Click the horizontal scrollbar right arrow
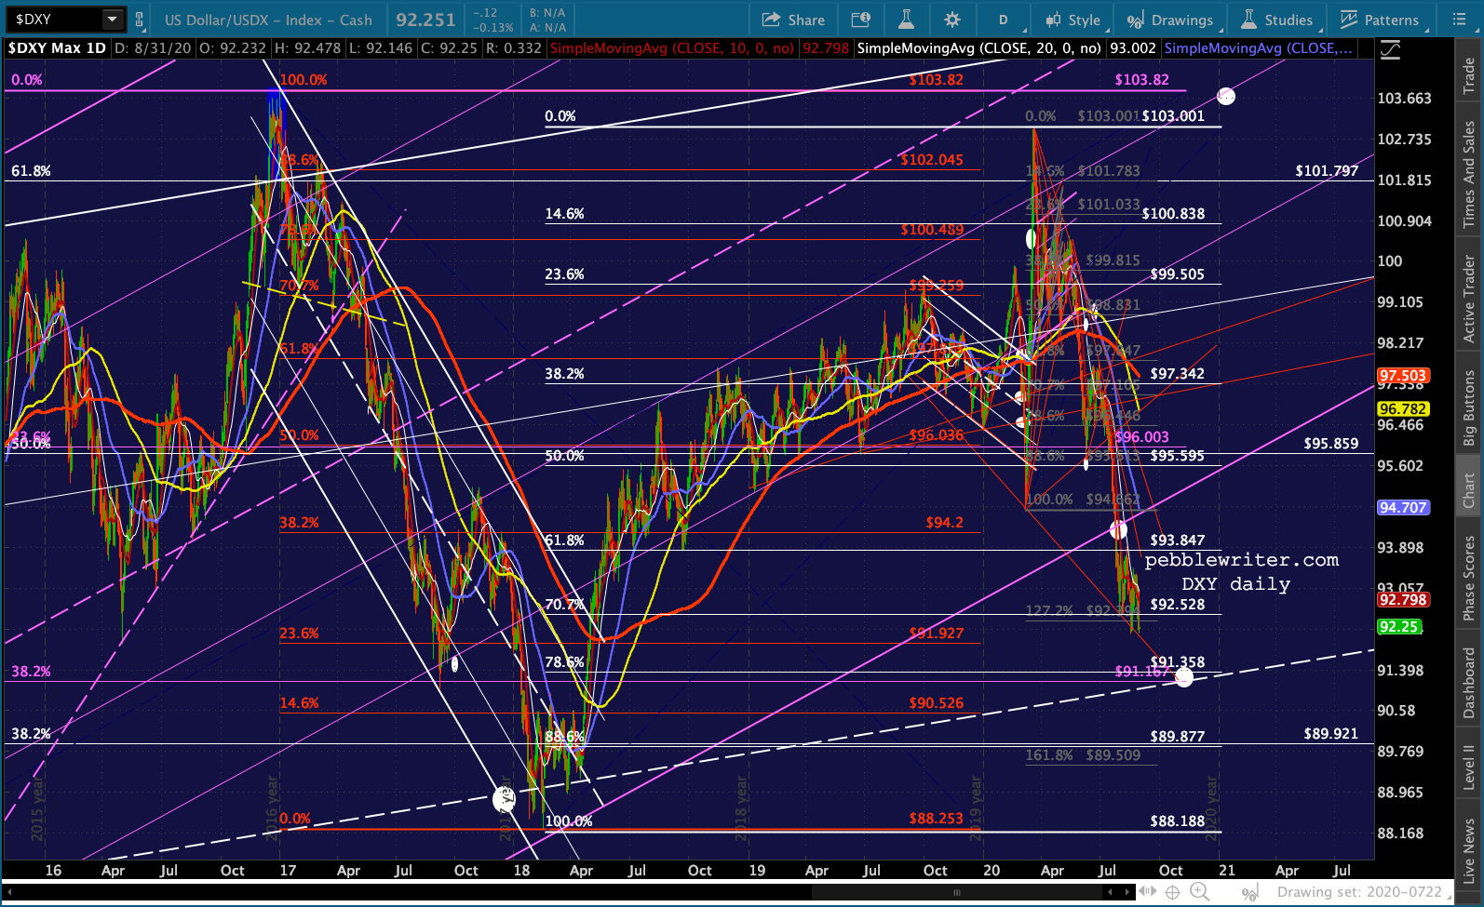 click(1127, 892)
